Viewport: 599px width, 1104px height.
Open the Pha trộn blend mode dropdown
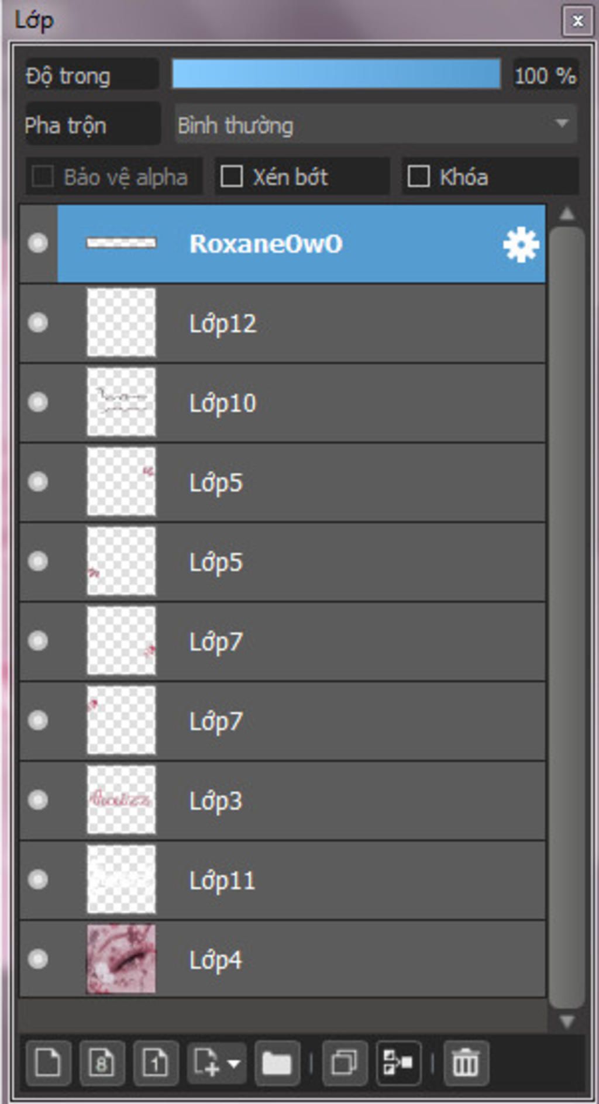click(376, 125)
